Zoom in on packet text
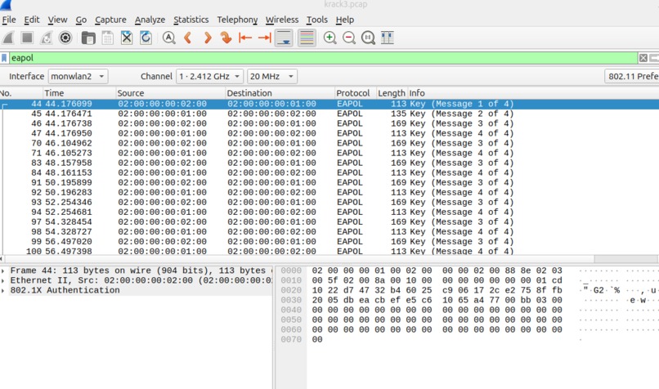The width and height of the screenshot is (659, 389). [x=330, y=38]
